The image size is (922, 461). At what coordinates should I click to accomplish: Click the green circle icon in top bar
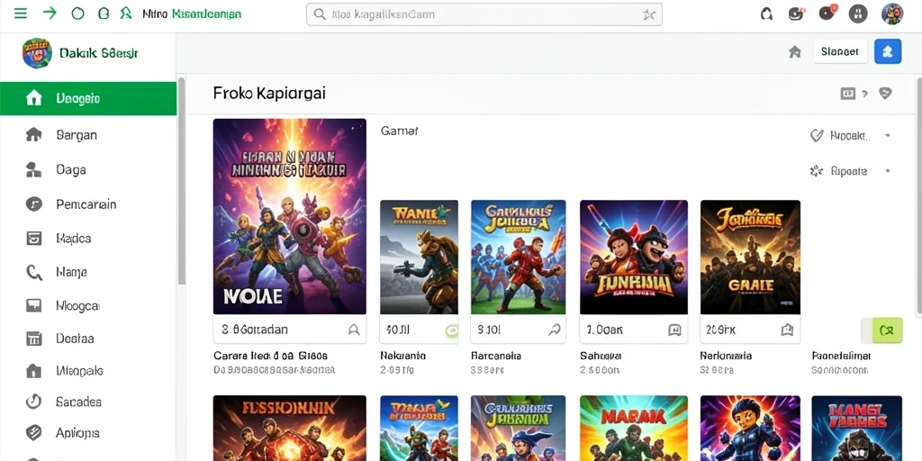[77, 14]
